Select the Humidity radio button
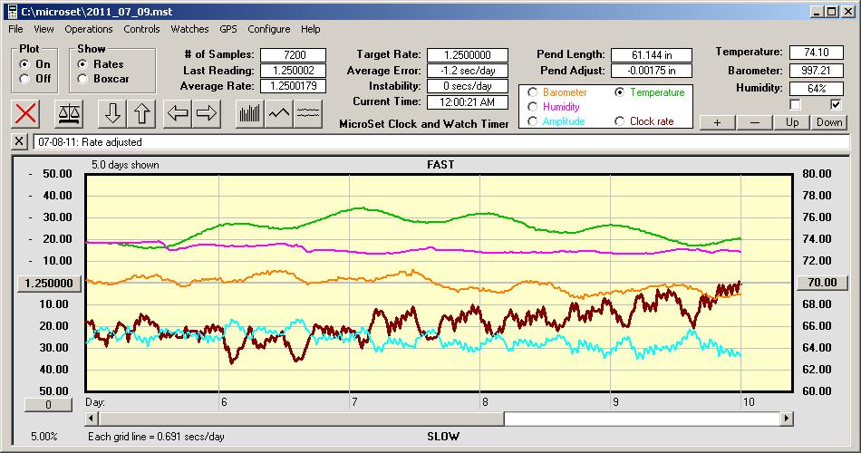The image size is (861, 453). click(x=532, y=107)
